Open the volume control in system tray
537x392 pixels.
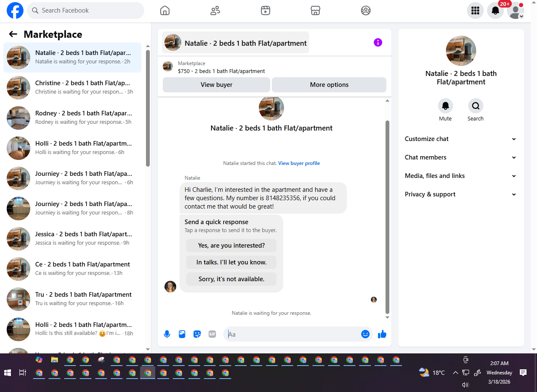(465, 385)
